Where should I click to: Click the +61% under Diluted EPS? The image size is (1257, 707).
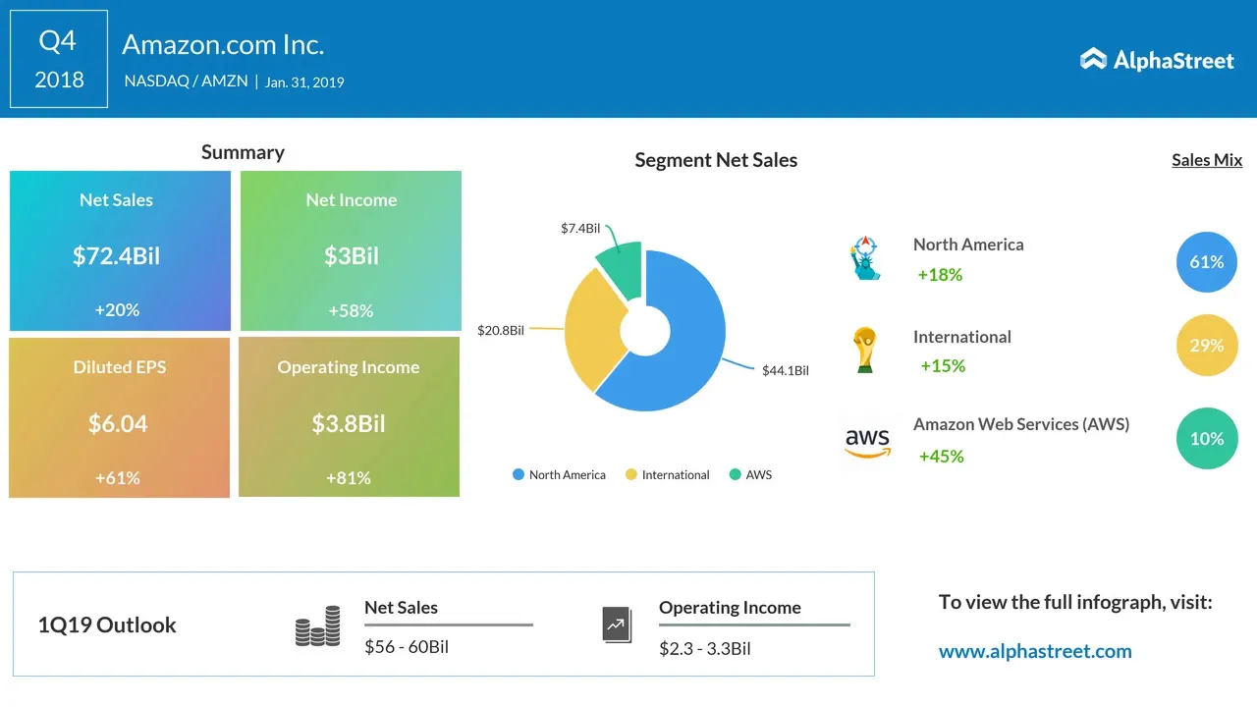click(117, 478)
